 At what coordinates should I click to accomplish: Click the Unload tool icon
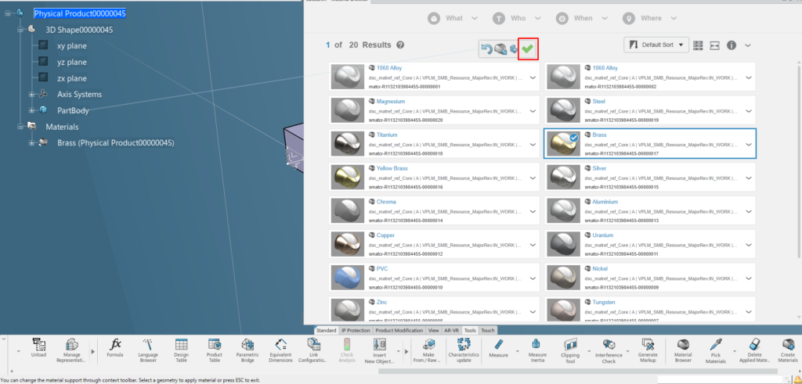tap(38, 347)
